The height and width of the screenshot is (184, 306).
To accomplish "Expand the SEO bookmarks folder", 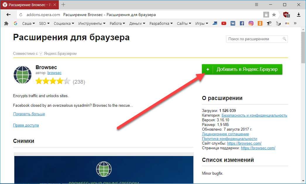I will coord(44,24).
